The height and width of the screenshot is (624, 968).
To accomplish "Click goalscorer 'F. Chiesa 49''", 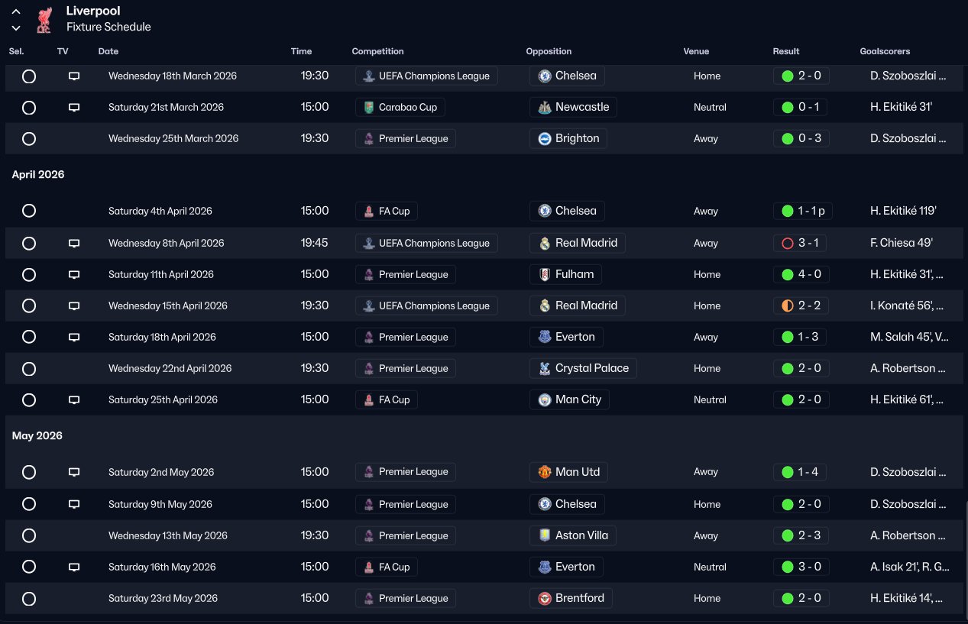I will coord(902,243).
